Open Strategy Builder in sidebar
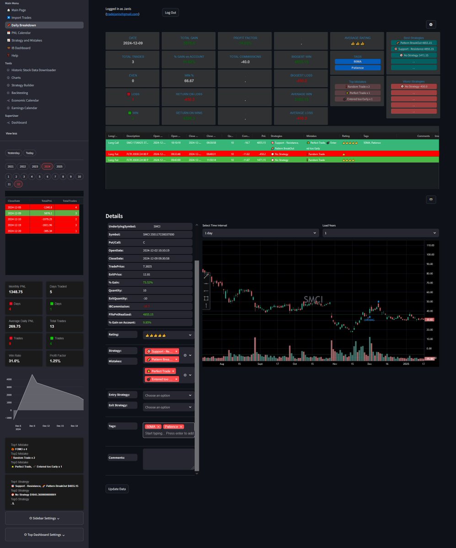The width and height of the screenshot is (456, 548). tap(22, 85)
